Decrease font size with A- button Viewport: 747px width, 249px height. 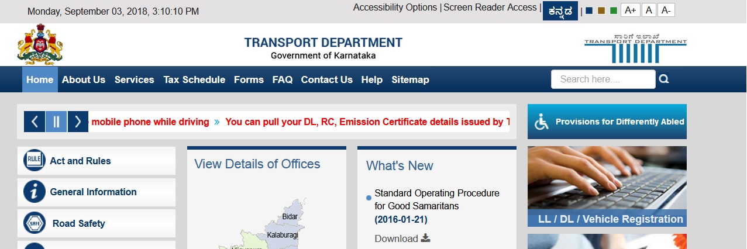pos(667,10)
